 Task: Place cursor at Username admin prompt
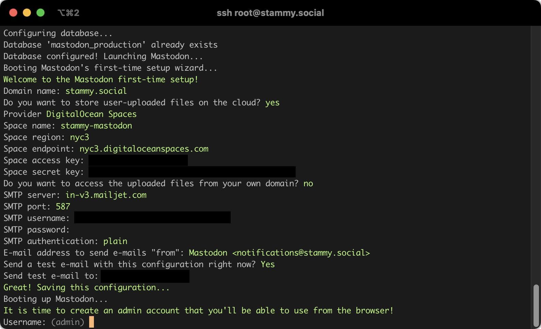pyautogui.click(x=68, y=322)
